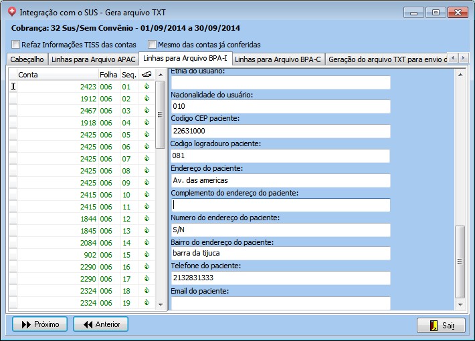Screen dimensions: 475x341
Task: Enable Refaz Informações TISS das contas checkbox
Action: click(x=16, y=45)
